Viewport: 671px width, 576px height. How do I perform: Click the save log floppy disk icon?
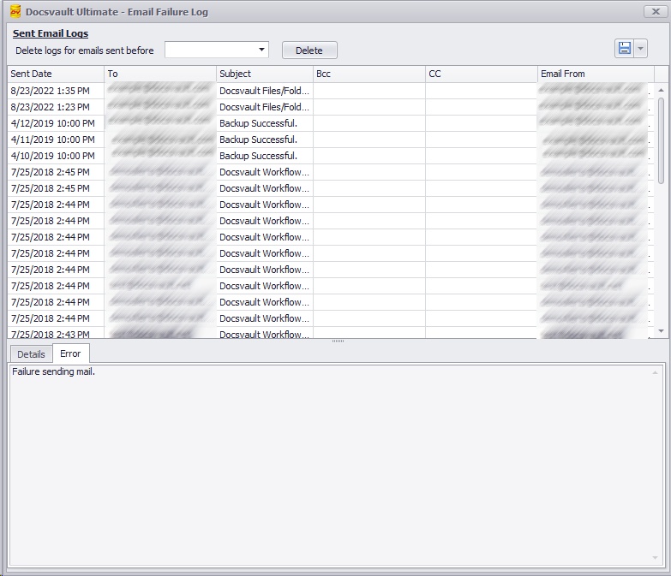point(625,49)
